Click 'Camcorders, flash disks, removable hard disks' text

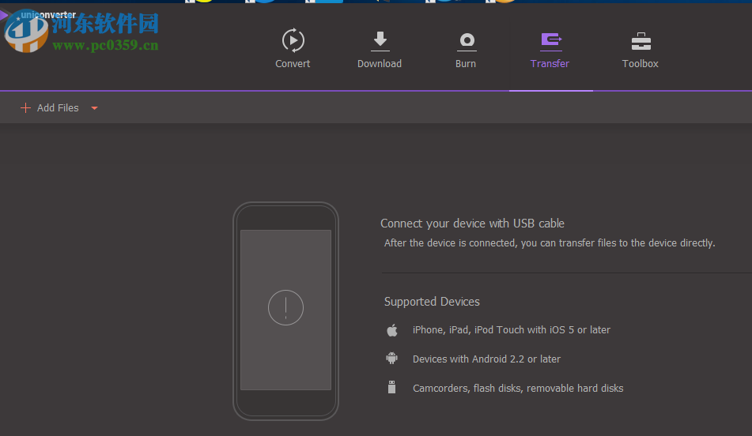pyautogui.click(x=518, y=389)
